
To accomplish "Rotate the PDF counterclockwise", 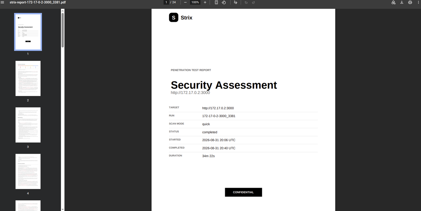I will 224,2.
